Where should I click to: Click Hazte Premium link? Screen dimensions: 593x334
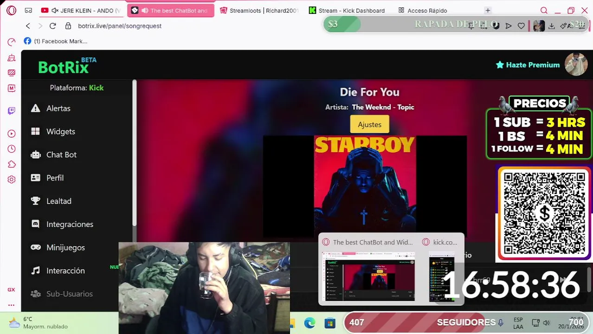point(528,65)
